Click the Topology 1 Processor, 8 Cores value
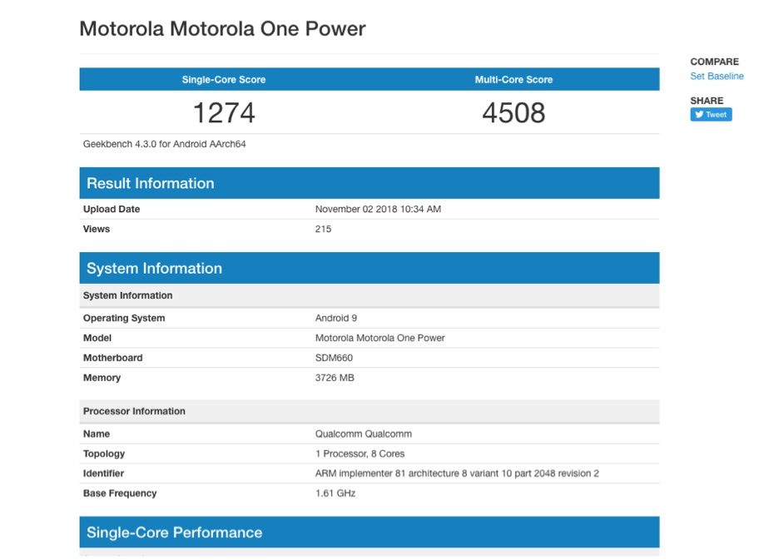The width and height of the screenshot is (759, 560). 360,453
